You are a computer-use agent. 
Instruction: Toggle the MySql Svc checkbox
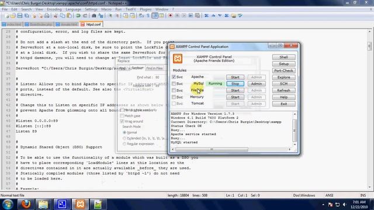coord(174,83)
